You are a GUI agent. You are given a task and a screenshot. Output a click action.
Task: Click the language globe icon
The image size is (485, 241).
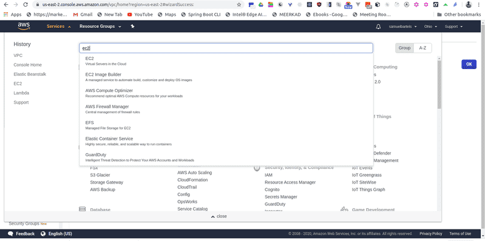click(x=43, y=234)
